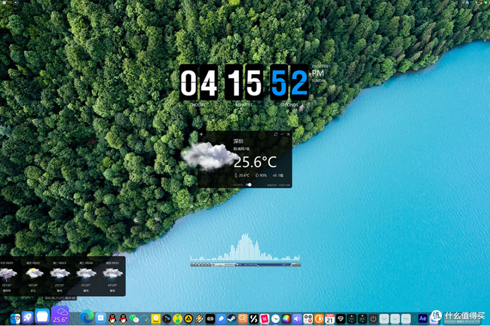The height and width of the screenshot is (326, 490).
Task: Click the PM SUNDAY label beside clock
Action: click(318, 76)
